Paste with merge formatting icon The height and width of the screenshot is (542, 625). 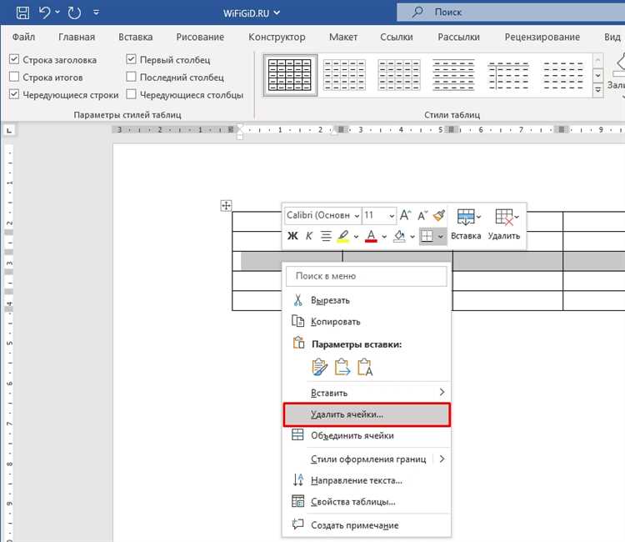point(342,368)
